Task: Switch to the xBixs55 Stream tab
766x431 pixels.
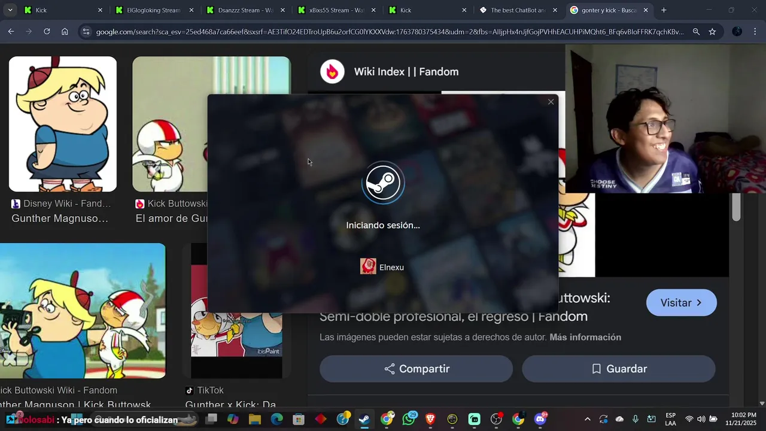Action: click(x=336, y=10)
